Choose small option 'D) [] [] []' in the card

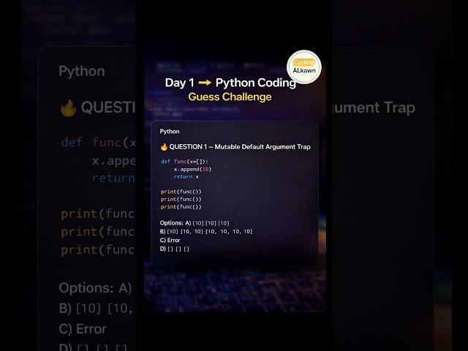pos(175,249)
